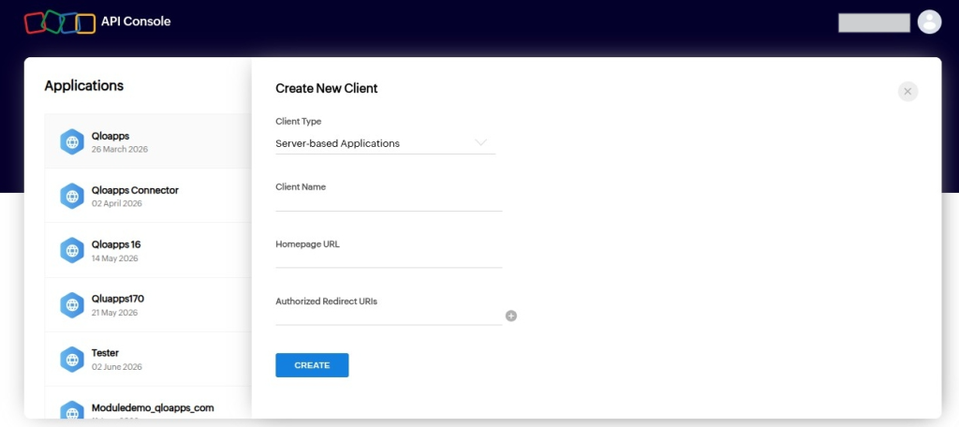This screenshot has height=427, width=959.
Task: Click the globe icon beside Qluapps170
Action: click(72, 304)
